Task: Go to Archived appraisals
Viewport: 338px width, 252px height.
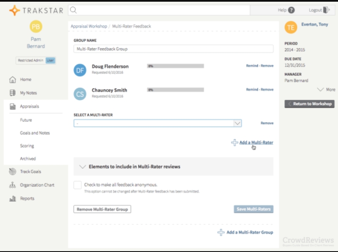Action: [x=28, y=159]
